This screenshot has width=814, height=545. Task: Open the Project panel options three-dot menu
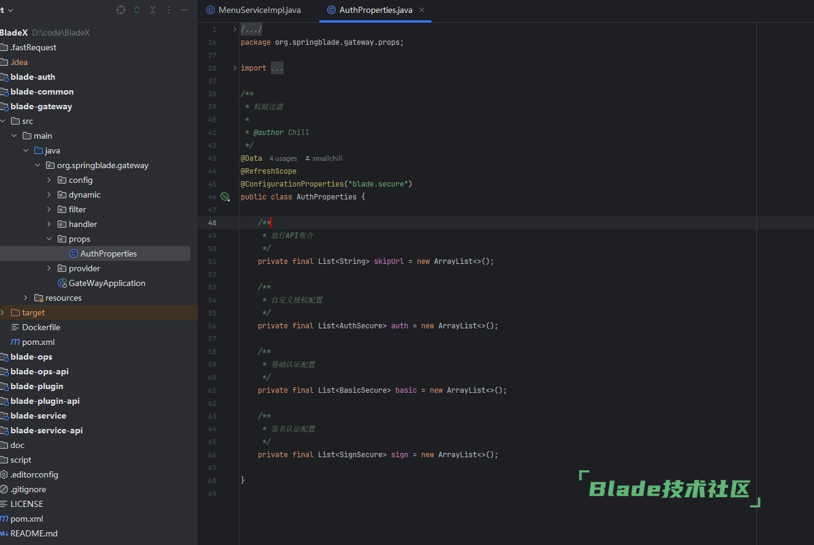[169, 10]
